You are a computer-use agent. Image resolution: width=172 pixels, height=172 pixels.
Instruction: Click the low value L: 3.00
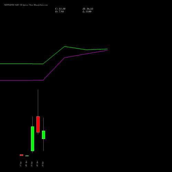(x=87, y=12)
